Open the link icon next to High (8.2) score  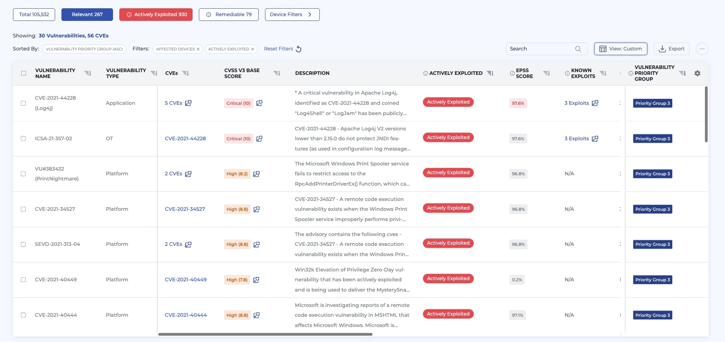(256, 174)
